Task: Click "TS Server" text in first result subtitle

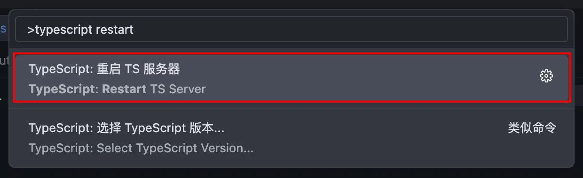Action: [178, 89]
